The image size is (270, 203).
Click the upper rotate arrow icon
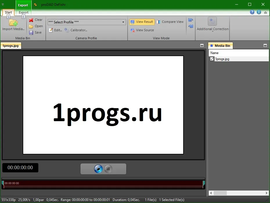[191, 20]
